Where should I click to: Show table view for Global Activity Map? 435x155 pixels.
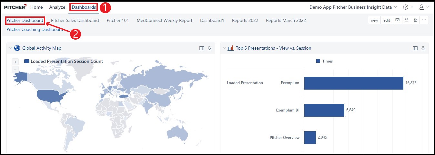[202, 48]
